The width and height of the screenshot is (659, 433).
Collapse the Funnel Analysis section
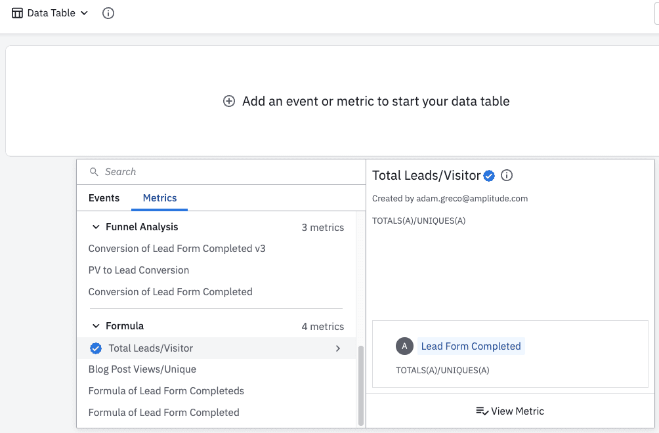(x=96, y=227)
